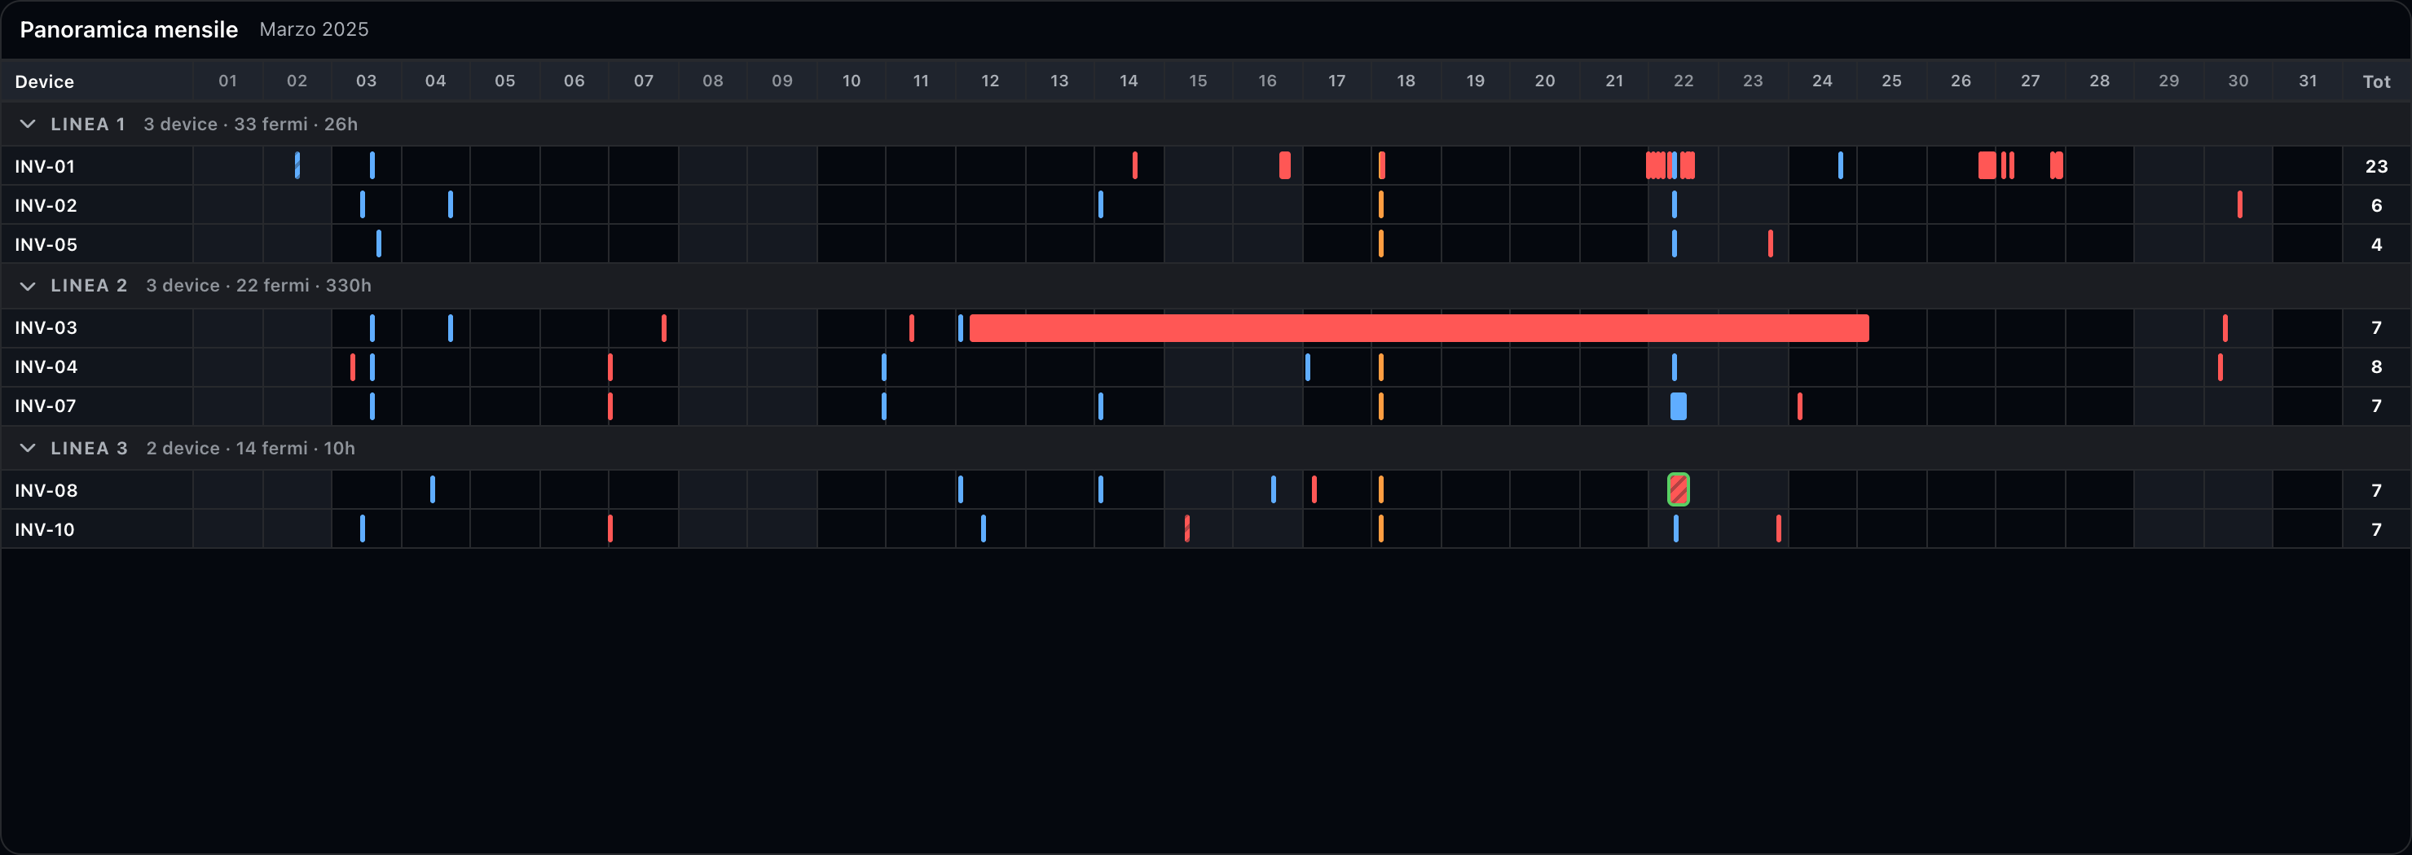Click the LINEA 3 summary '2 device · 14 fermi · 10h'
Screen dimensions: 2412x855
point(250,448)
